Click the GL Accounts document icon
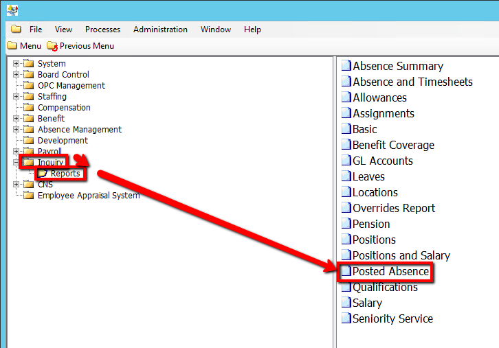 coord(346,161)
